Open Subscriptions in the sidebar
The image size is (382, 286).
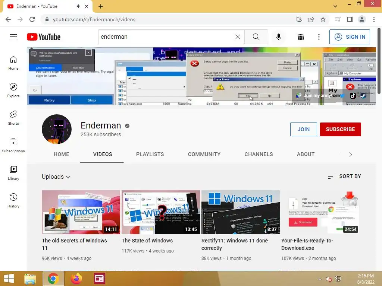click(x=13, y=146)
